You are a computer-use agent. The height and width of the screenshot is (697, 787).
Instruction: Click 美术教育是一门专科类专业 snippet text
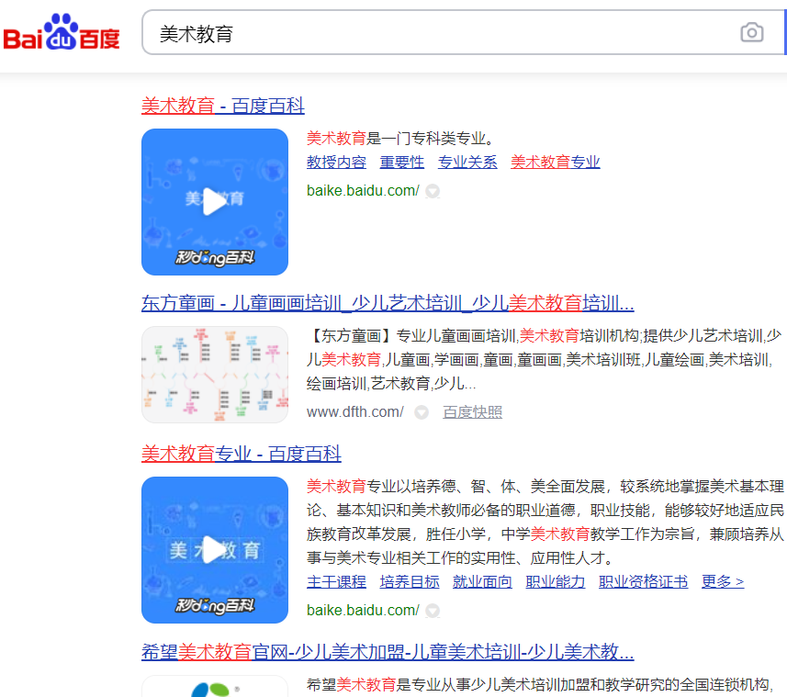[400, 138]
